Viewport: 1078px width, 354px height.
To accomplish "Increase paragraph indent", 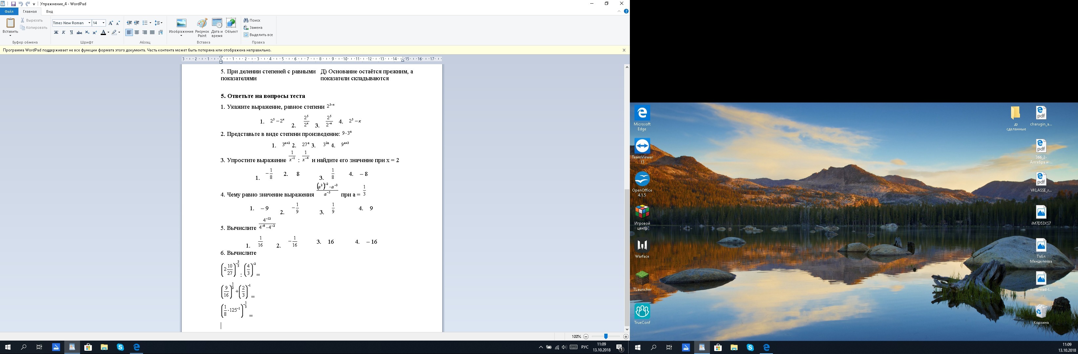I will click(137, 23).
